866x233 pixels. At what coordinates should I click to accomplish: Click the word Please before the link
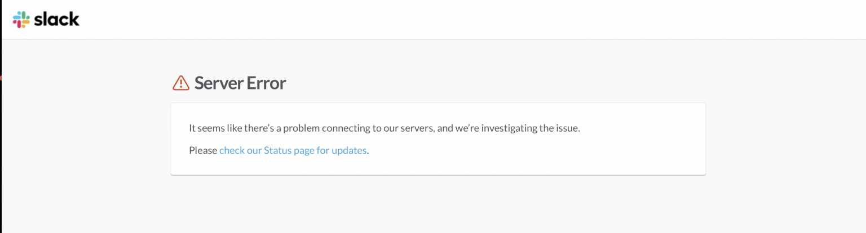pos(203,150)
